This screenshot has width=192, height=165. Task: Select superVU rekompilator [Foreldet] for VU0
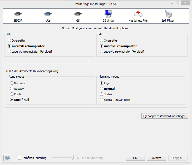(30, 52)
